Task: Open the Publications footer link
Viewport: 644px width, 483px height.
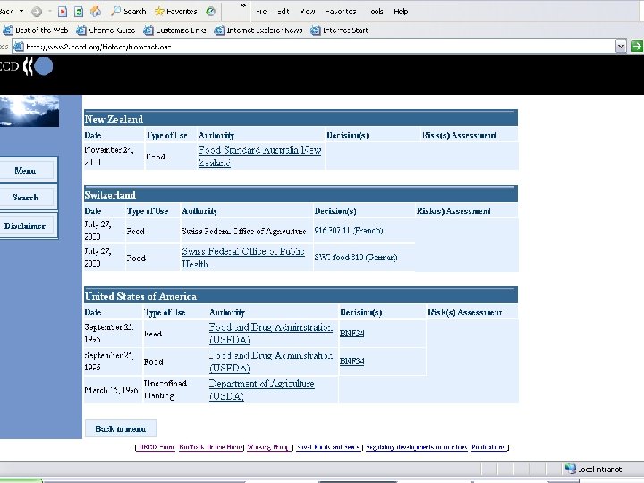Action: point(488,447)
